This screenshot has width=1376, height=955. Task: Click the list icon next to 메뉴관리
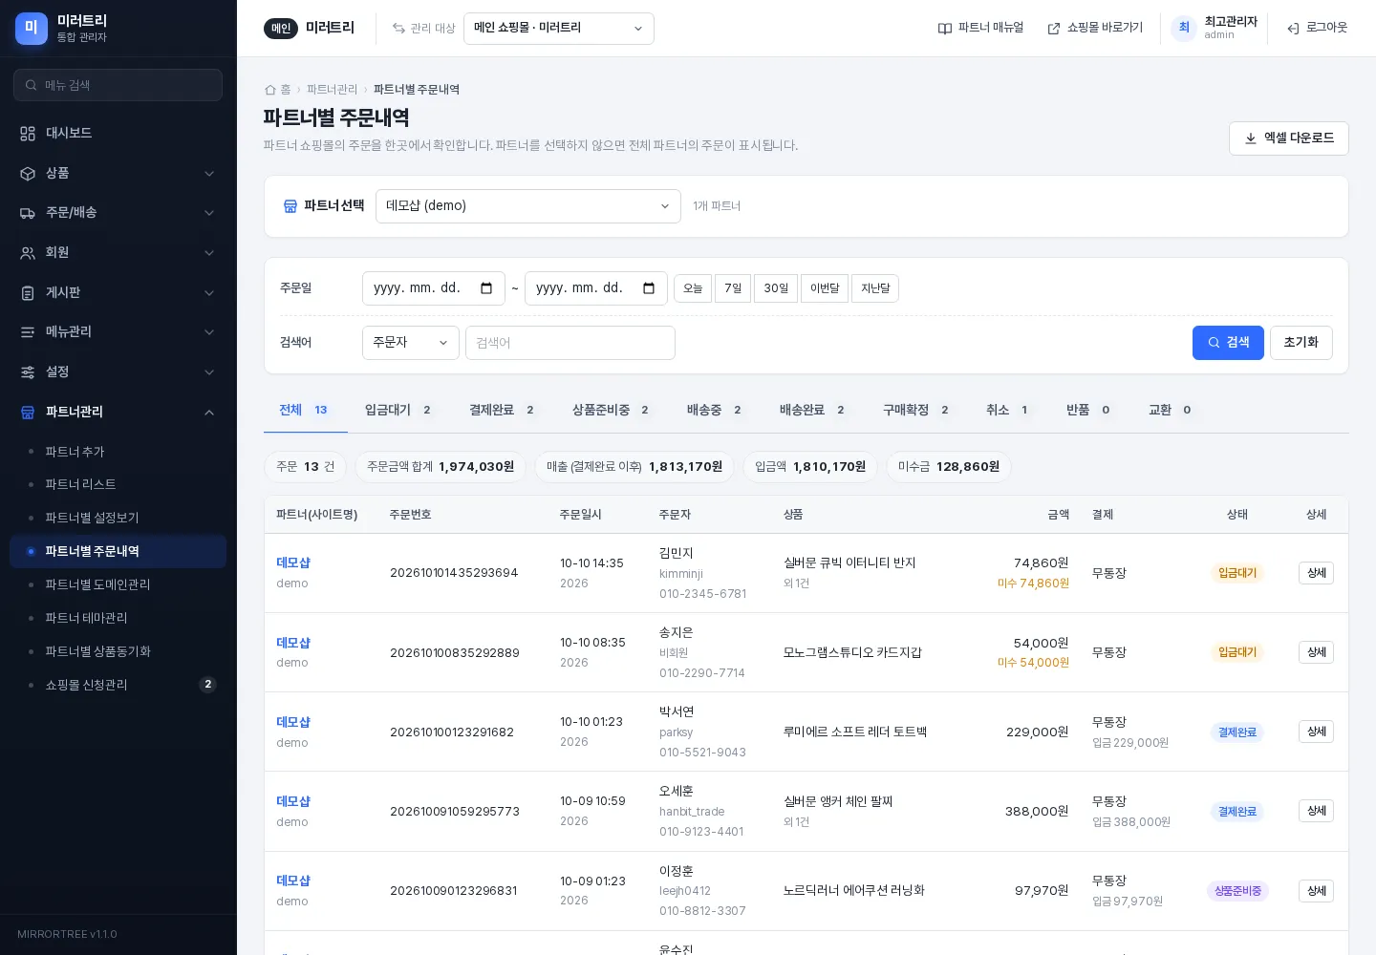(x=28, y=332)
